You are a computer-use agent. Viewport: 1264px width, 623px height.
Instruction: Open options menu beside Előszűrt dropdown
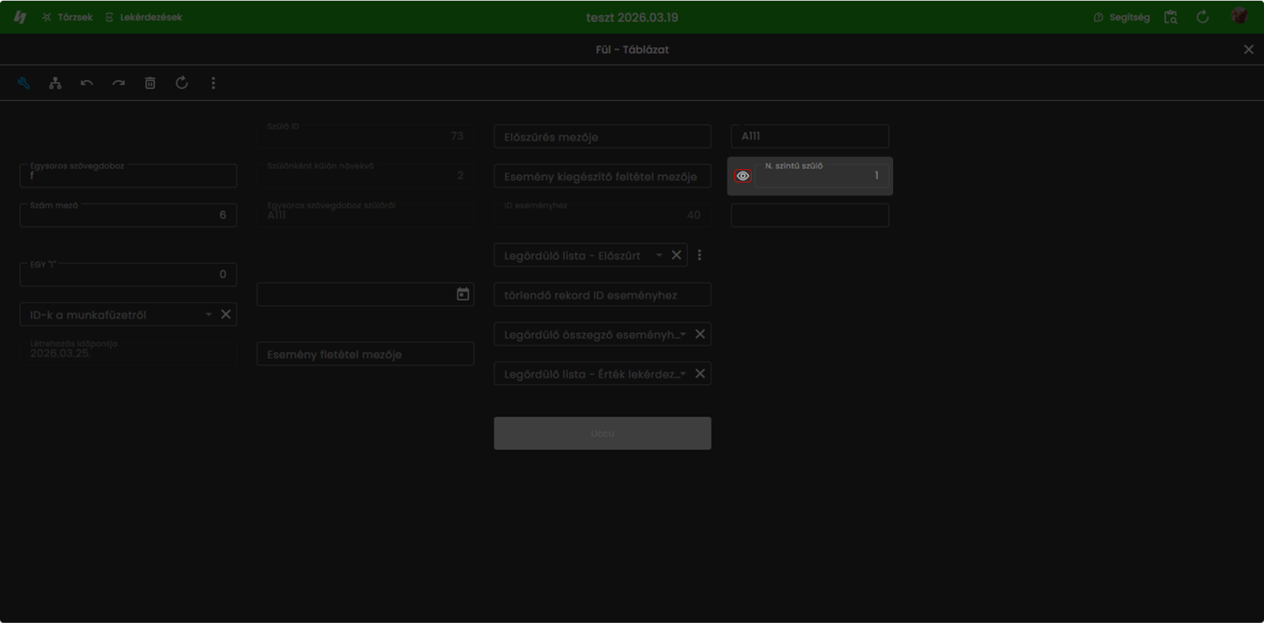[x=700, y=255]
